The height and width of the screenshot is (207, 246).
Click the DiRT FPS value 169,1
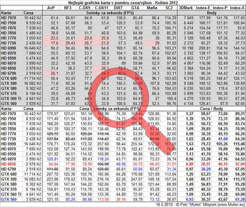121,48
